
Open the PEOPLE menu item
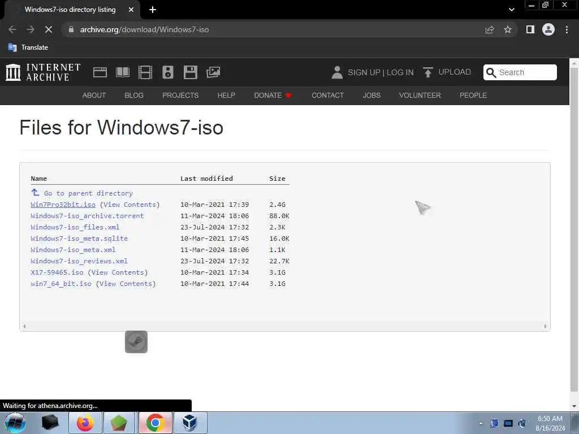[473, 95]
